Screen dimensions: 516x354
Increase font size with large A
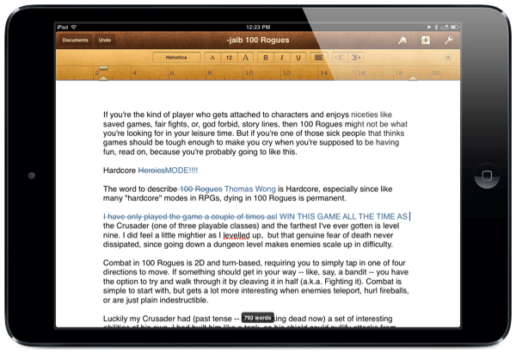pyautogui.click(x=245, y=58)
